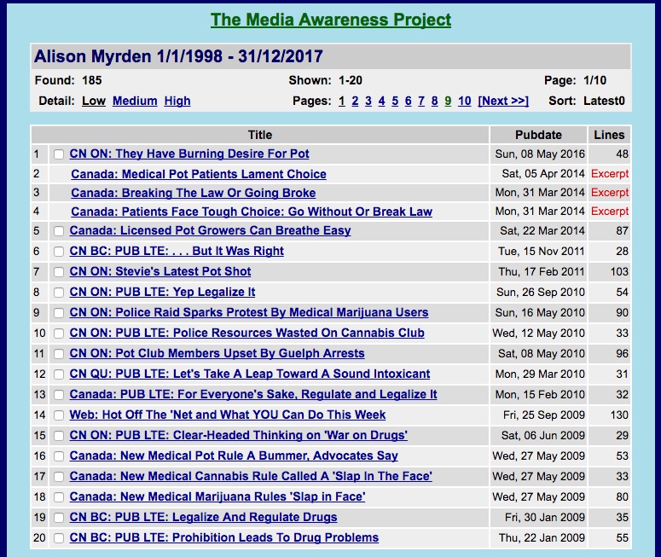Tick checkbox for Licensed Pot Growers Can Breathe Easy
This screenshot has height=557, width=661.
pyautogui.click(x=59, y=231)
